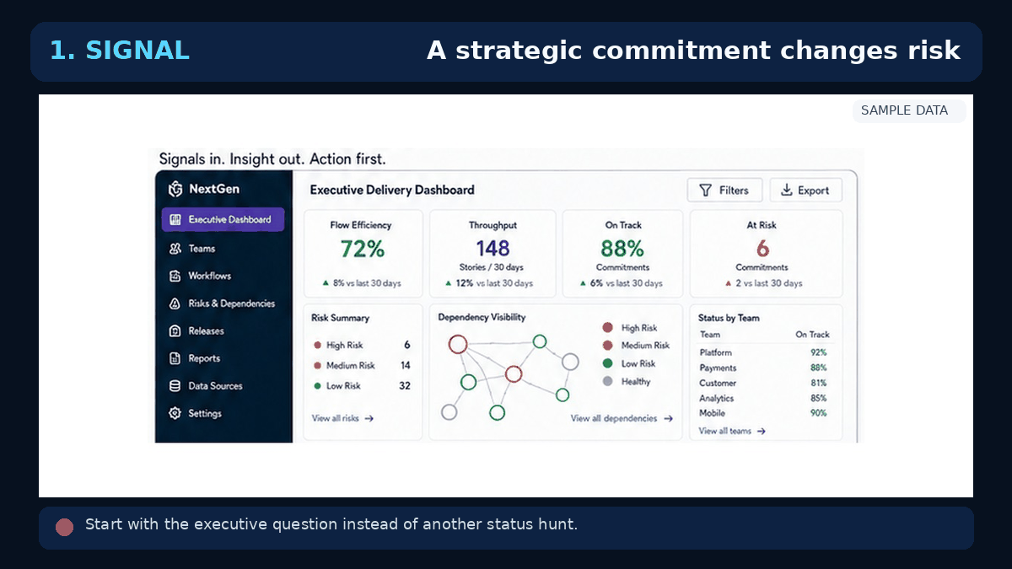Click the Releases sidebar icon
The width and height of the screenshot is (1012, 569).
pos(175,331)
